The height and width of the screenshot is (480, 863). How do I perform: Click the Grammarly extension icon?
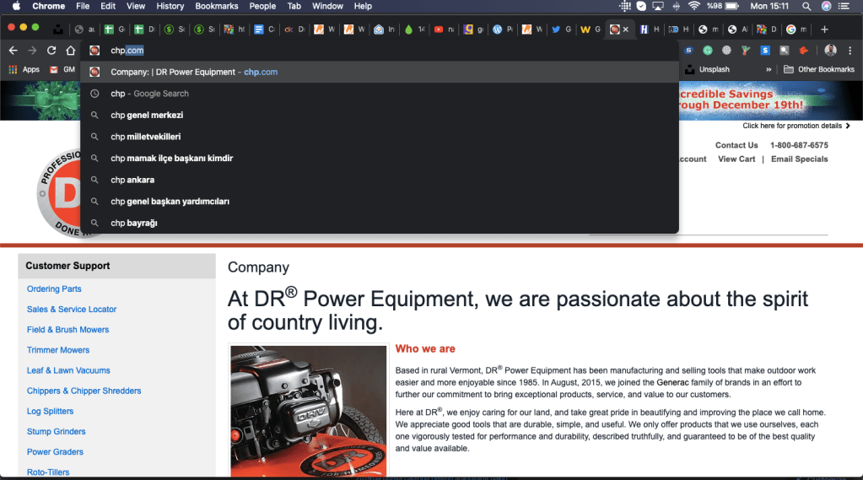pos(708,51)
